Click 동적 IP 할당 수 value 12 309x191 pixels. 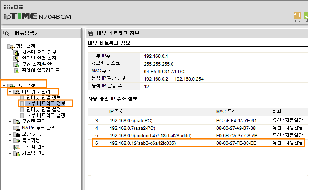146,86
